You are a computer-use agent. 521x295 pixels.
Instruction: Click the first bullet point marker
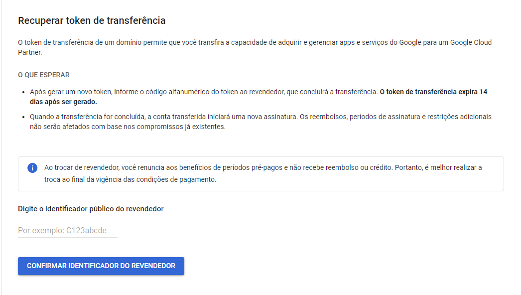[x=23, y=92]
